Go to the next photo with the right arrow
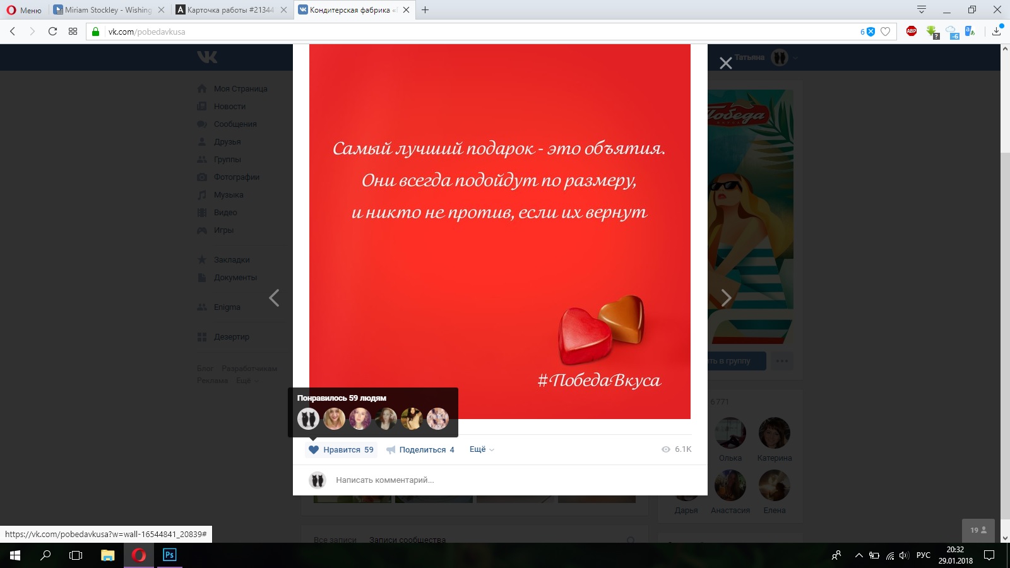This screenshot has height=568, width=1010. [x=726, y=298]
